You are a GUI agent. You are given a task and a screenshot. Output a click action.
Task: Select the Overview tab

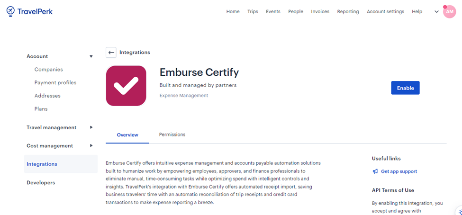(127, 135)
